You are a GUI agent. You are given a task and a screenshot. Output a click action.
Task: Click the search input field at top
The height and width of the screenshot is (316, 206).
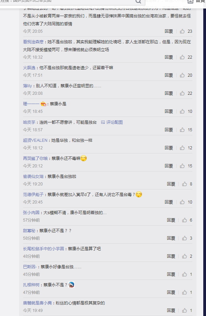tap(67, 2)
